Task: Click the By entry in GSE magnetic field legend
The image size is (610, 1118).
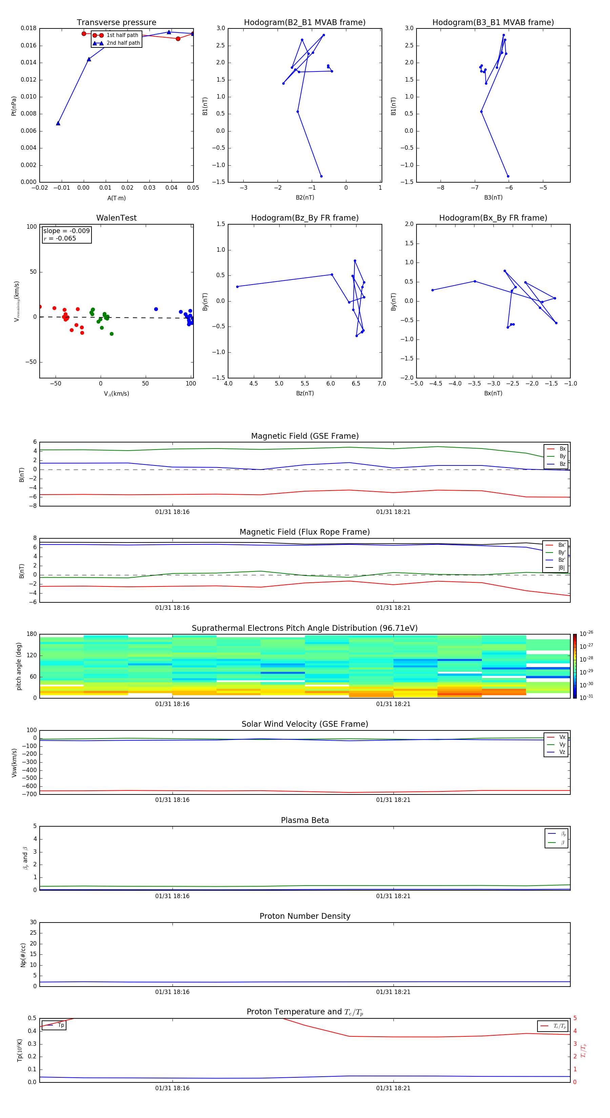Action: coord(556,456)
